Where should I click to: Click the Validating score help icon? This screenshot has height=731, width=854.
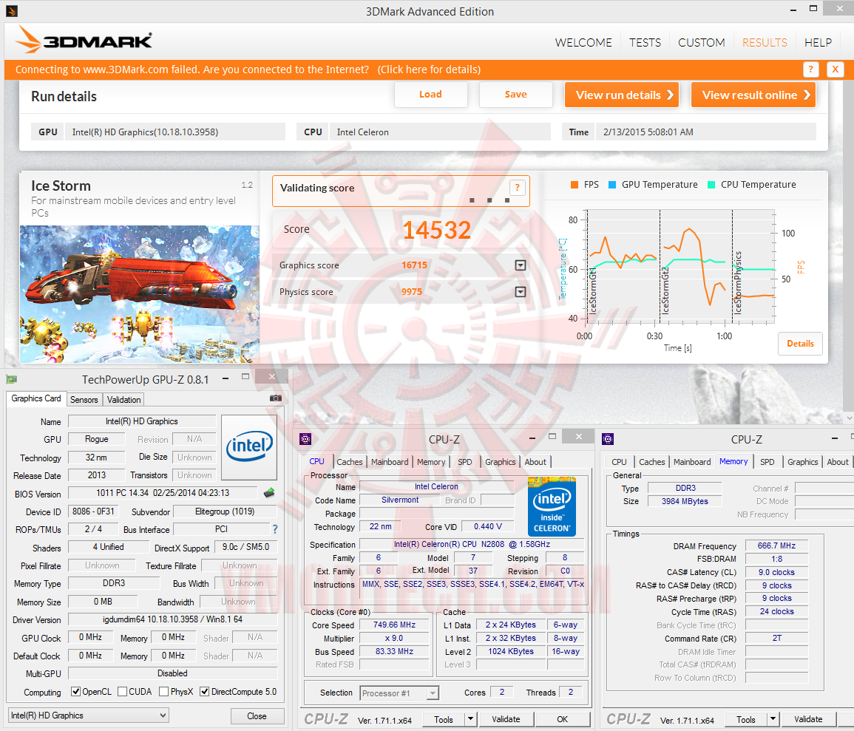tap(518, 188)
